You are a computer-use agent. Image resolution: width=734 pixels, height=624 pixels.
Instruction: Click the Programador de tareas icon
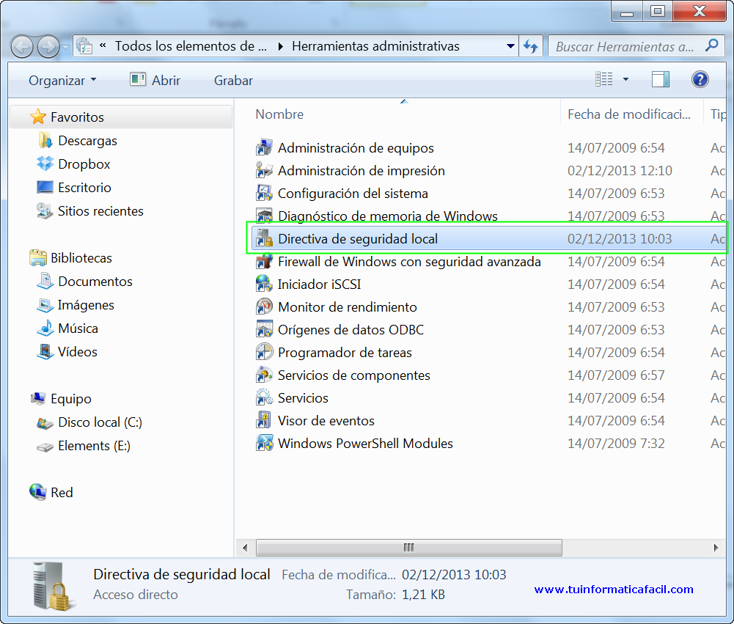coord(264,352)
